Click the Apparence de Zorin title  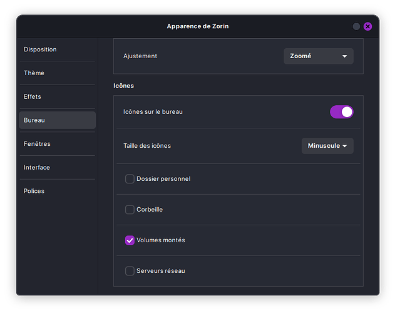pyautogui.click(x=198, y=26)
